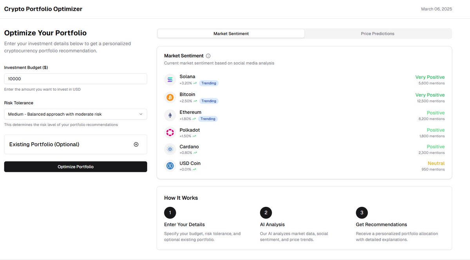Expand the Existing Portfolio (Optional) section
The width and height of the screenshot is (470, 260).
coord(76,144)
